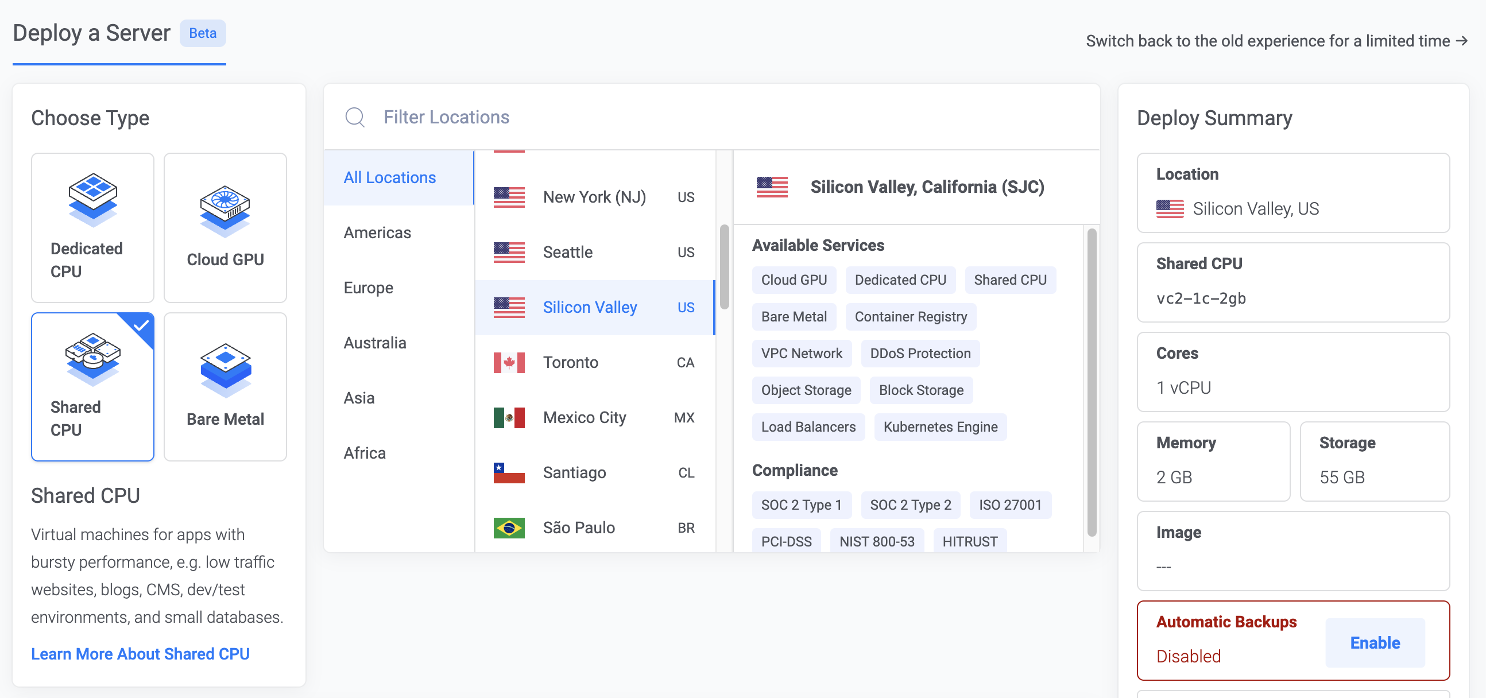Click the HITRUST compliance tag

970,541
